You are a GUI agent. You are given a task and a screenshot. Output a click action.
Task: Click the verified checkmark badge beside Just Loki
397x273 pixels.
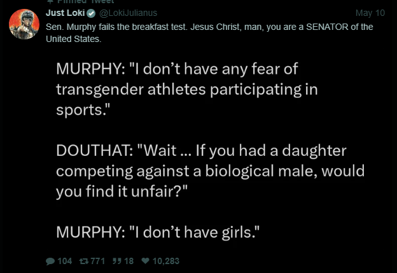tap(91, 13)
